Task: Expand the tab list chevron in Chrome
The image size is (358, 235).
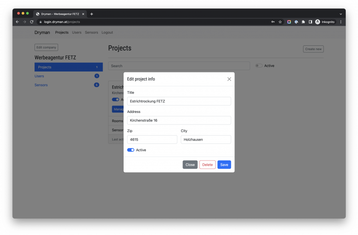Action: (x=341, y=14)
